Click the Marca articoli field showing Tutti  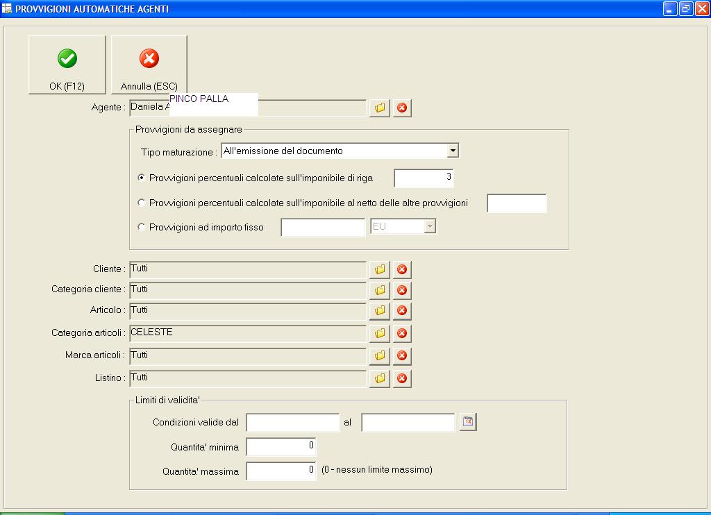pyautogui.click(x=248, y=356)
